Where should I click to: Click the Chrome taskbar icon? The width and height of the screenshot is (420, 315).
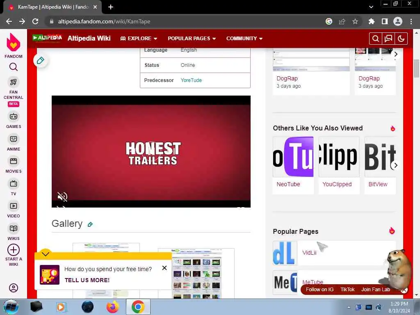(138, 307)
